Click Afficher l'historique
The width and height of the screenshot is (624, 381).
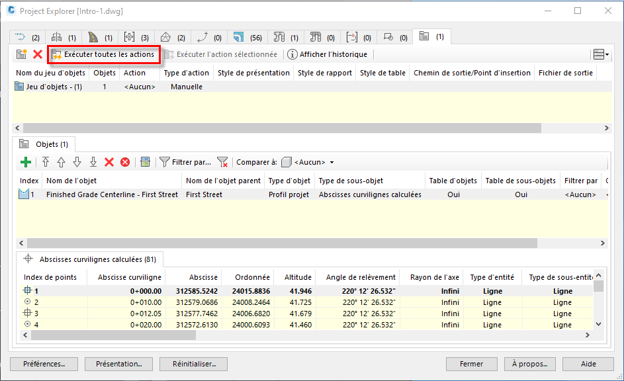coord(327,54)
